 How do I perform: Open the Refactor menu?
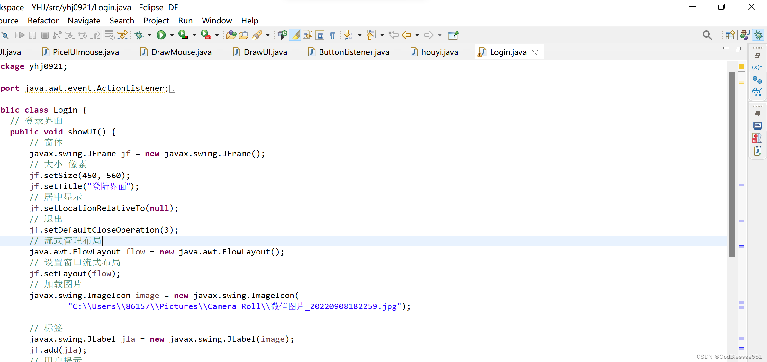43,21
